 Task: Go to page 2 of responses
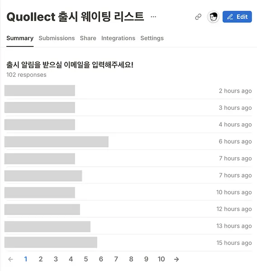click(x=41, y=259)
